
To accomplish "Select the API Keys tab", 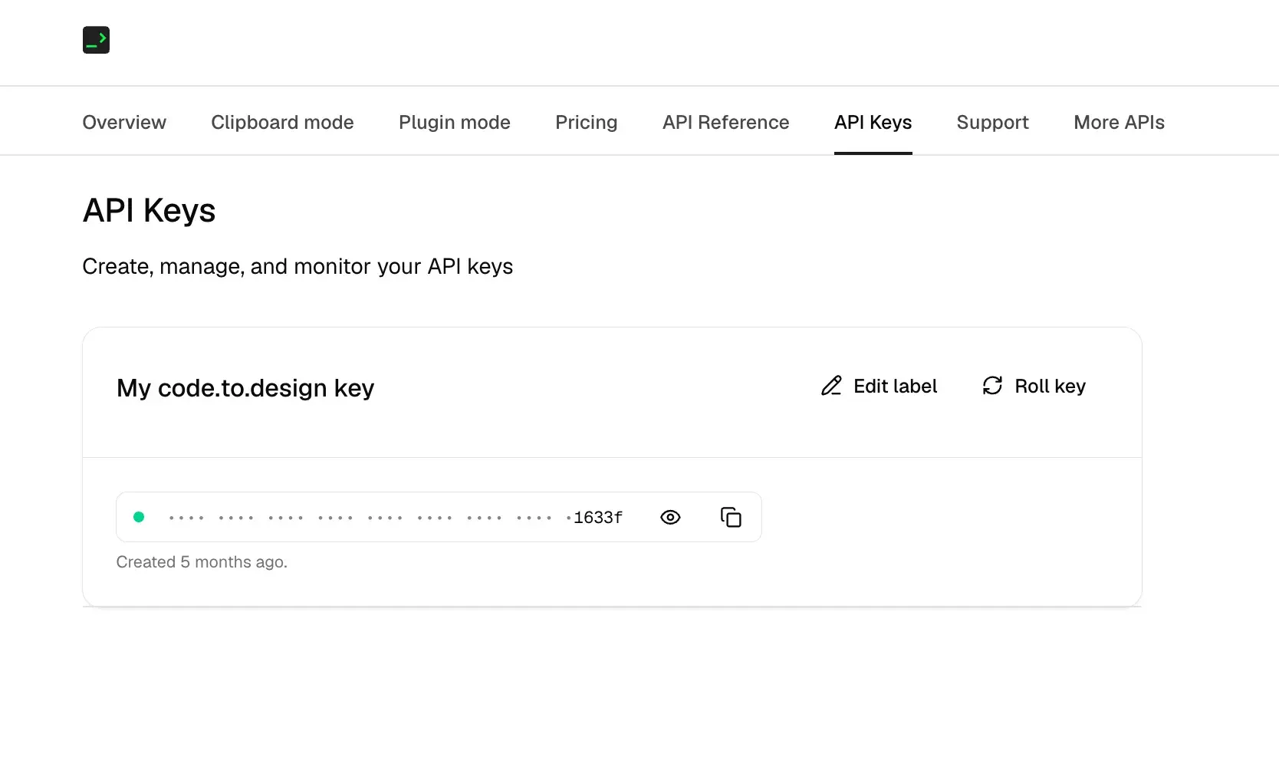I will (873, 122).
